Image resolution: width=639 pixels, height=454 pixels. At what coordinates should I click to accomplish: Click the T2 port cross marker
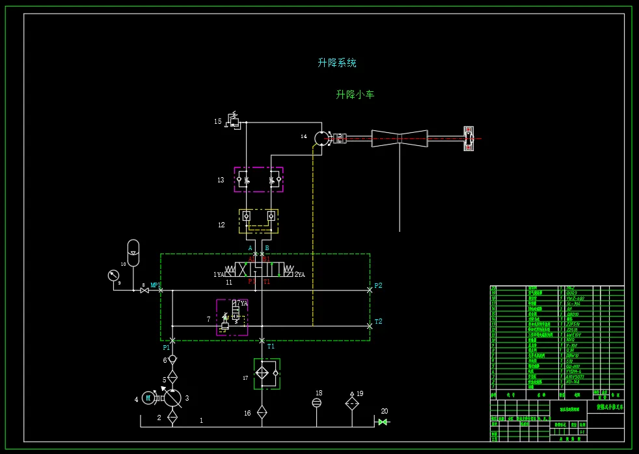click(369, 326)
